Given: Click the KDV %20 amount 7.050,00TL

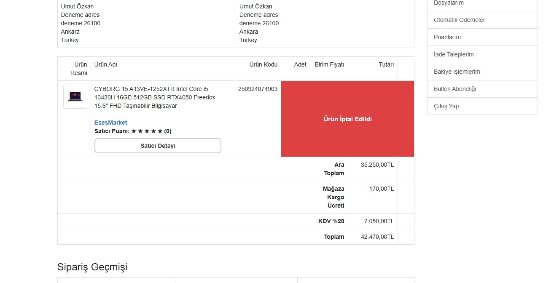Looking at the screenshot, I should [379, 221].
